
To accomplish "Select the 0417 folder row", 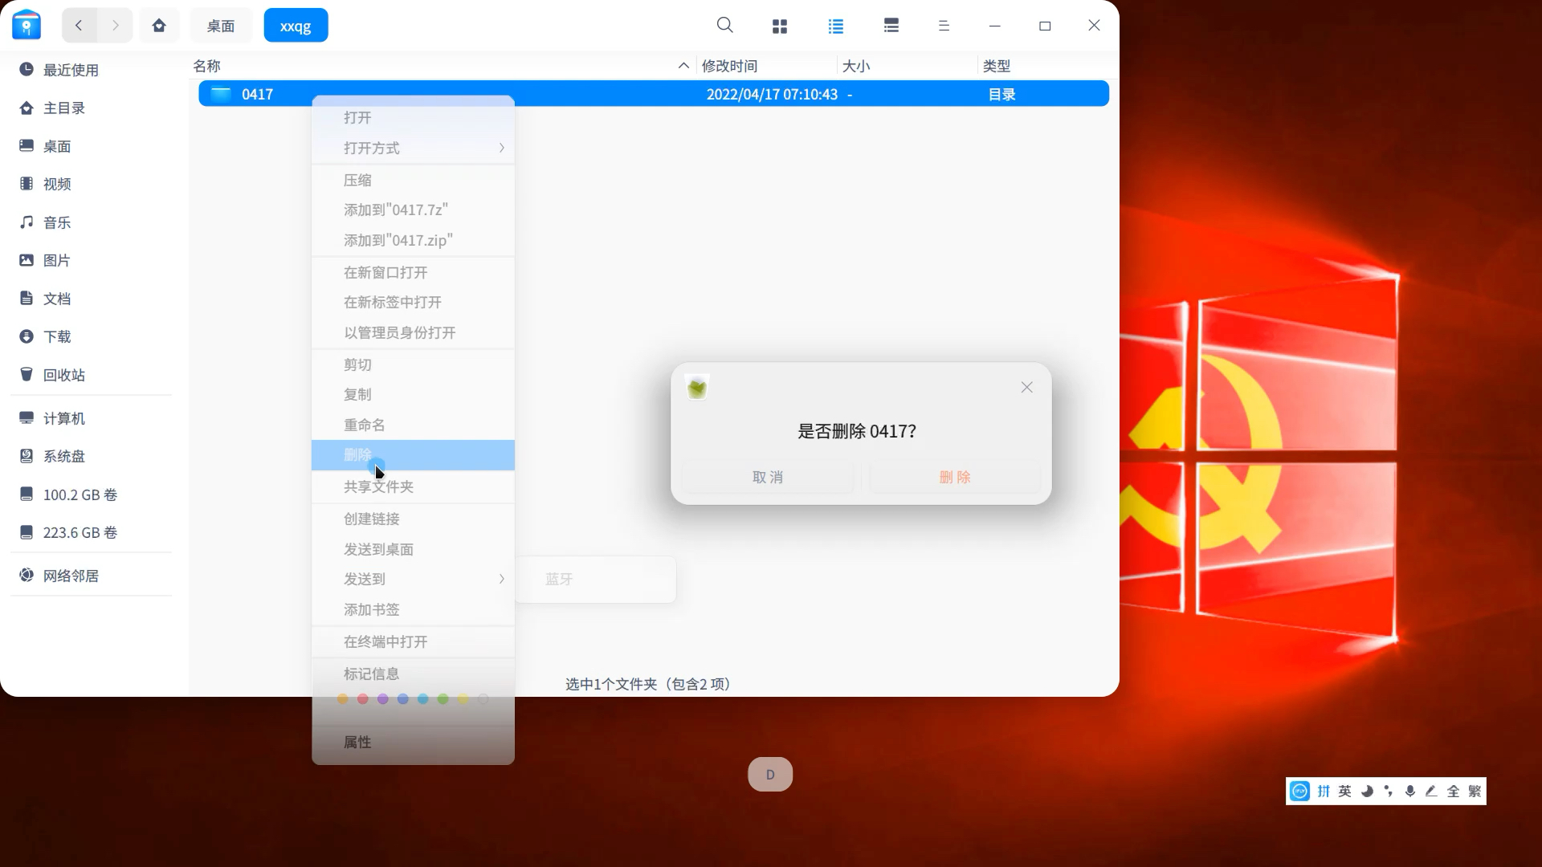I will pos(654,94).
